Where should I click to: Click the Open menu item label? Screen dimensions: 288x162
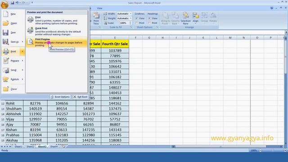(14, 23)
